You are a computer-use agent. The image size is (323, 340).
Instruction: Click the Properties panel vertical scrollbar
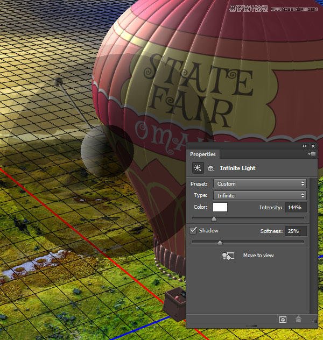click(x=312, y=245)
